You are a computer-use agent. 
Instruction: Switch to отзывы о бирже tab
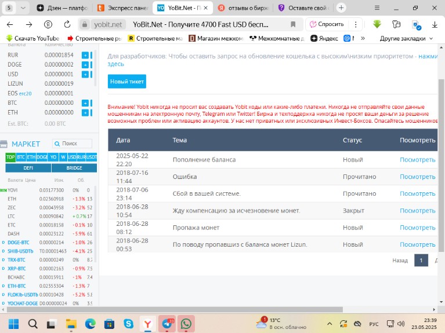[x=243, y=8]
